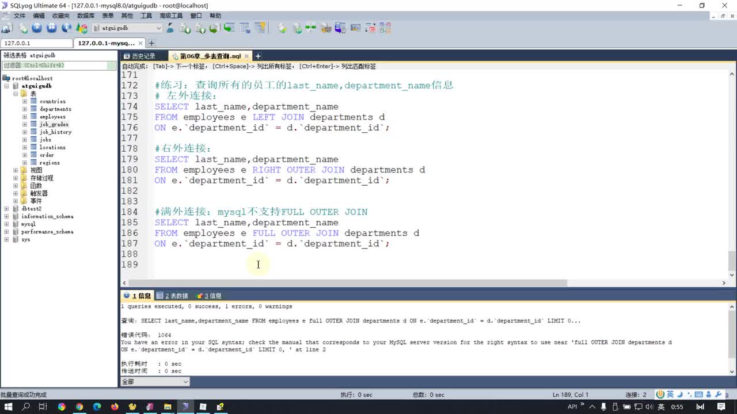Collapse the atguigudb database node

tap(6, 86)
